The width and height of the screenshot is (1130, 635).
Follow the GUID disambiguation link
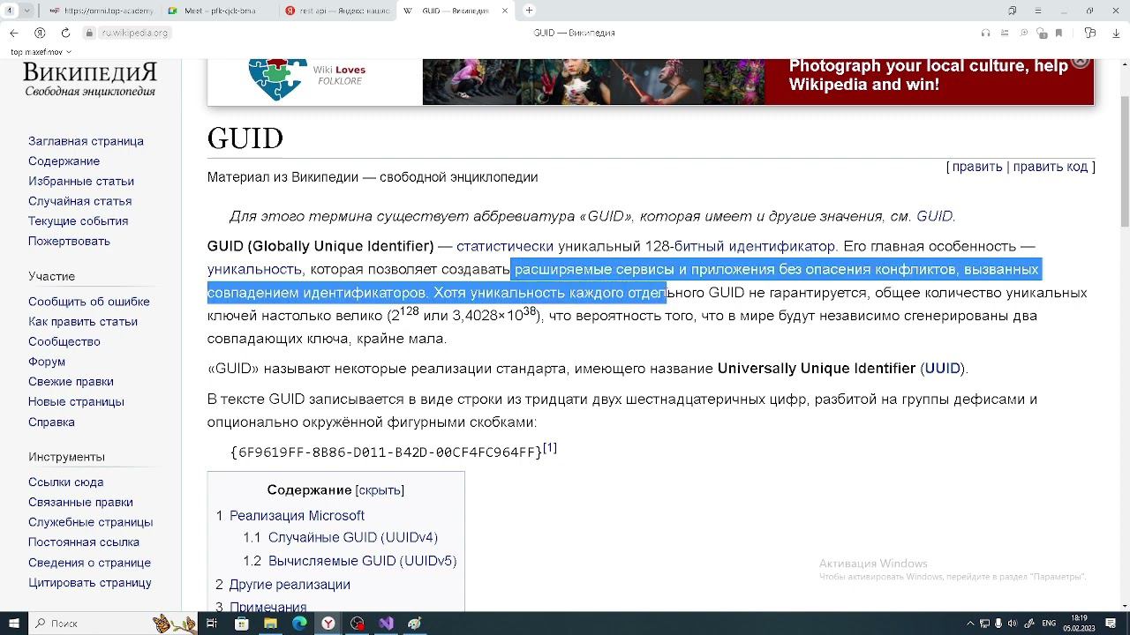tap(934, 216)
